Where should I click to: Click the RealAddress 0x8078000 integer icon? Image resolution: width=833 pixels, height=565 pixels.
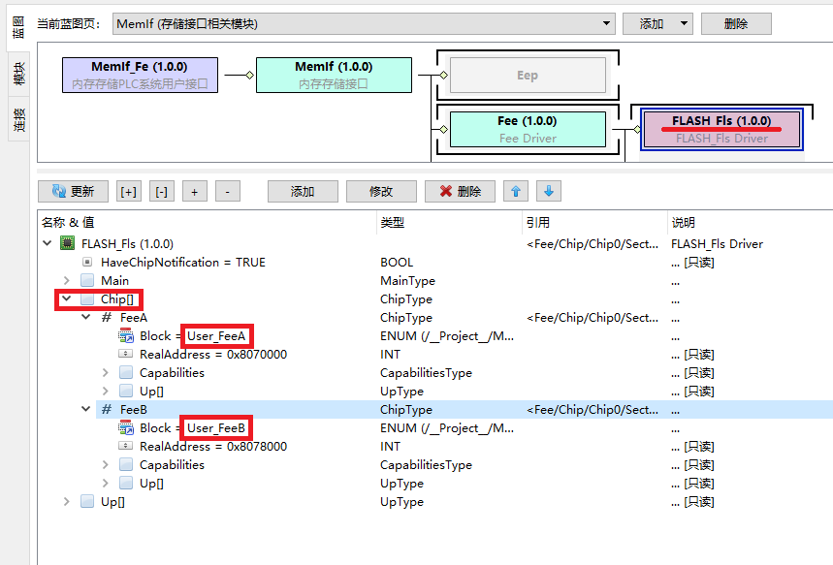(x=126, y=447)
